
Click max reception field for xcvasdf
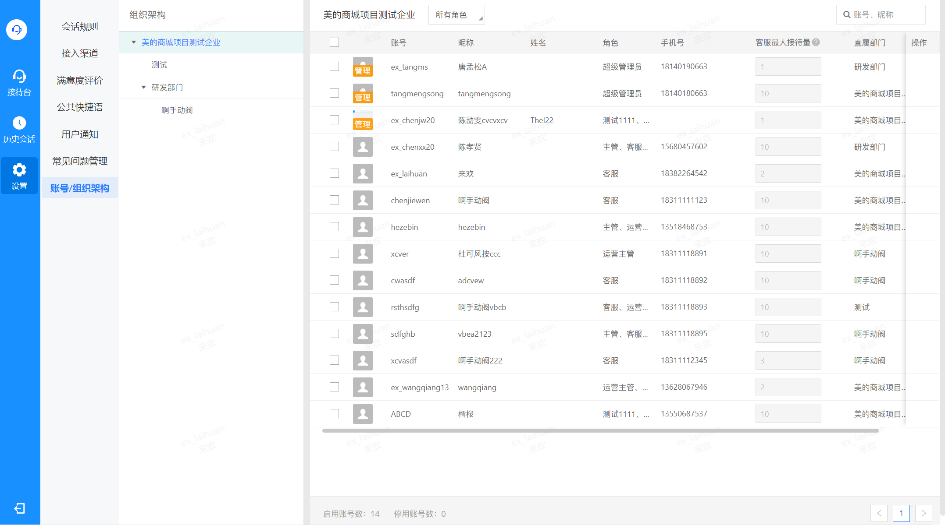point(788,361)
